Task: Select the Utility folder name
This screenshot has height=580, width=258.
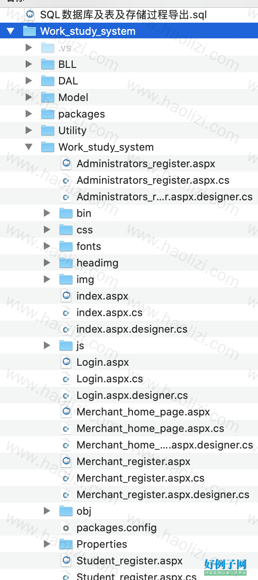Action: tap(73, 131)
